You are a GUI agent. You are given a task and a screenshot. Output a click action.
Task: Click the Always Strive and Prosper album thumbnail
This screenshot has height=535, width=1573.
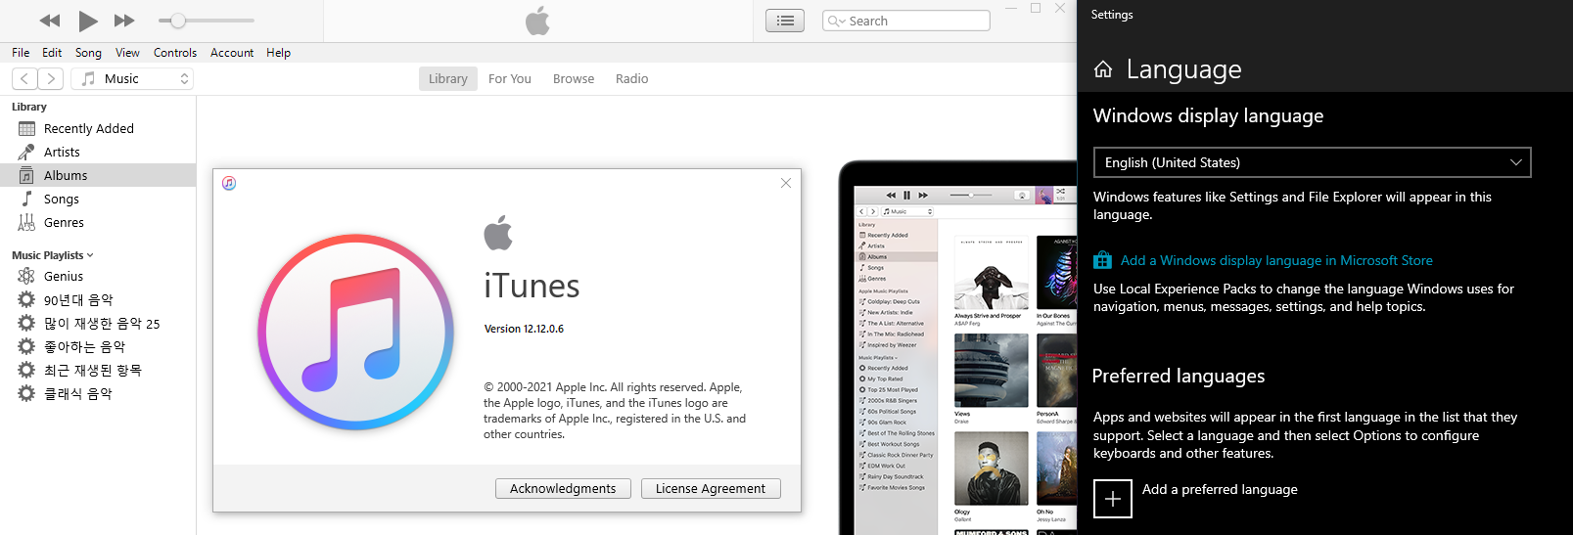point(992,273)
